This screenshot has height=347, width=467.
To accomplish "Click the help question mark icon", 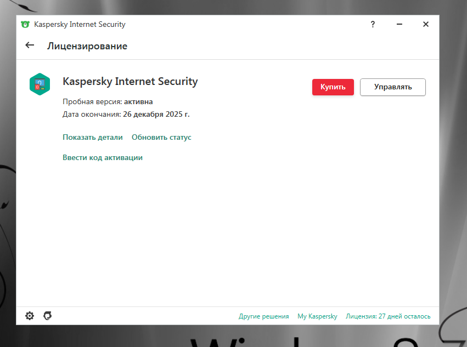I will pyautogui.click(x=373, y=24).
